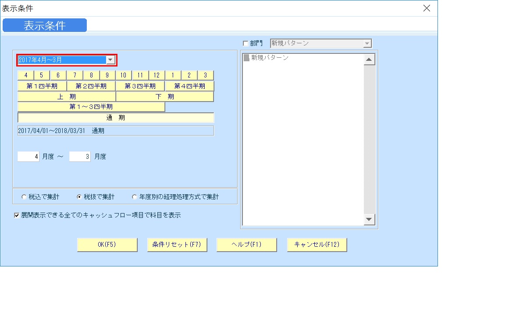
Task: Select the 税込で集計 radio option
Action: [x=23, y=196]
